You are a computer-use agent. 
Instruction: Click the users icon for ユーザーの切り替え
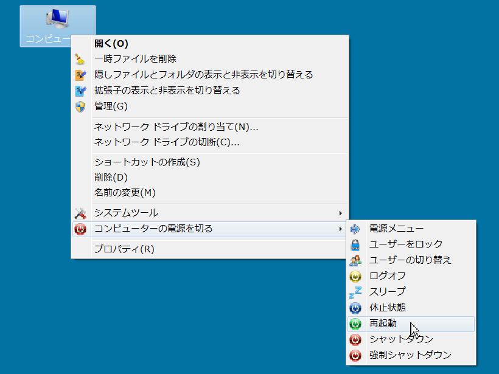(x=355, y=260)
